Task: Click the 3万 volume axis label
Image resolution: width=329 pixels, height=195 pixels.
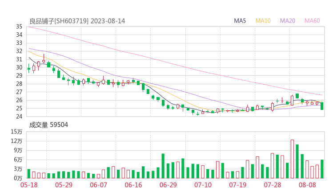Action: tap(18, 169)
